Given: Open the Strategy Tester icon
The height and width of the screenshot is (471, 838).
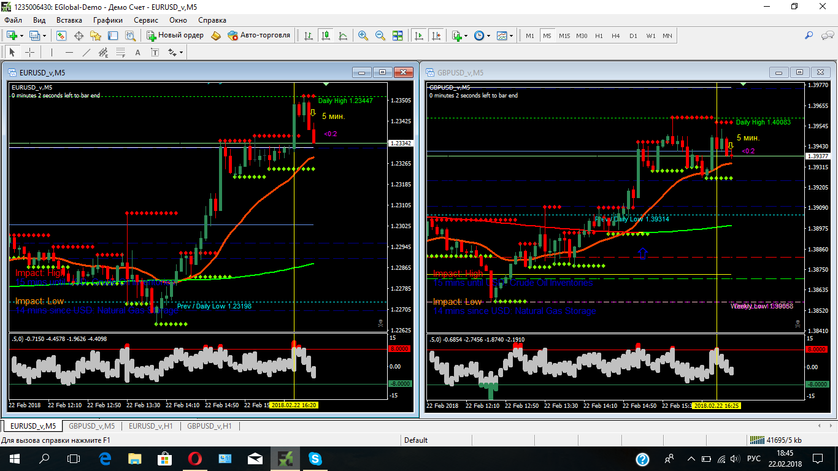Looking at the screenshot, I should point(130,36).
